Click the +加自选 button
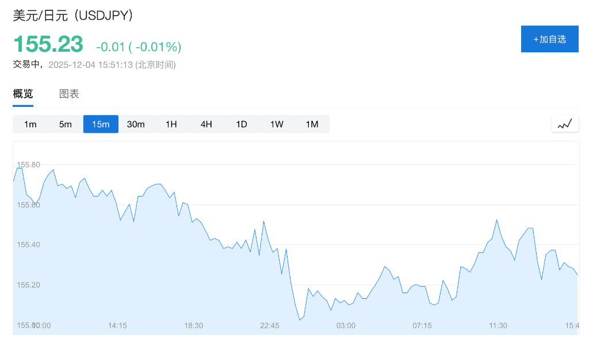589x342 pixels. tap(549, 39)
